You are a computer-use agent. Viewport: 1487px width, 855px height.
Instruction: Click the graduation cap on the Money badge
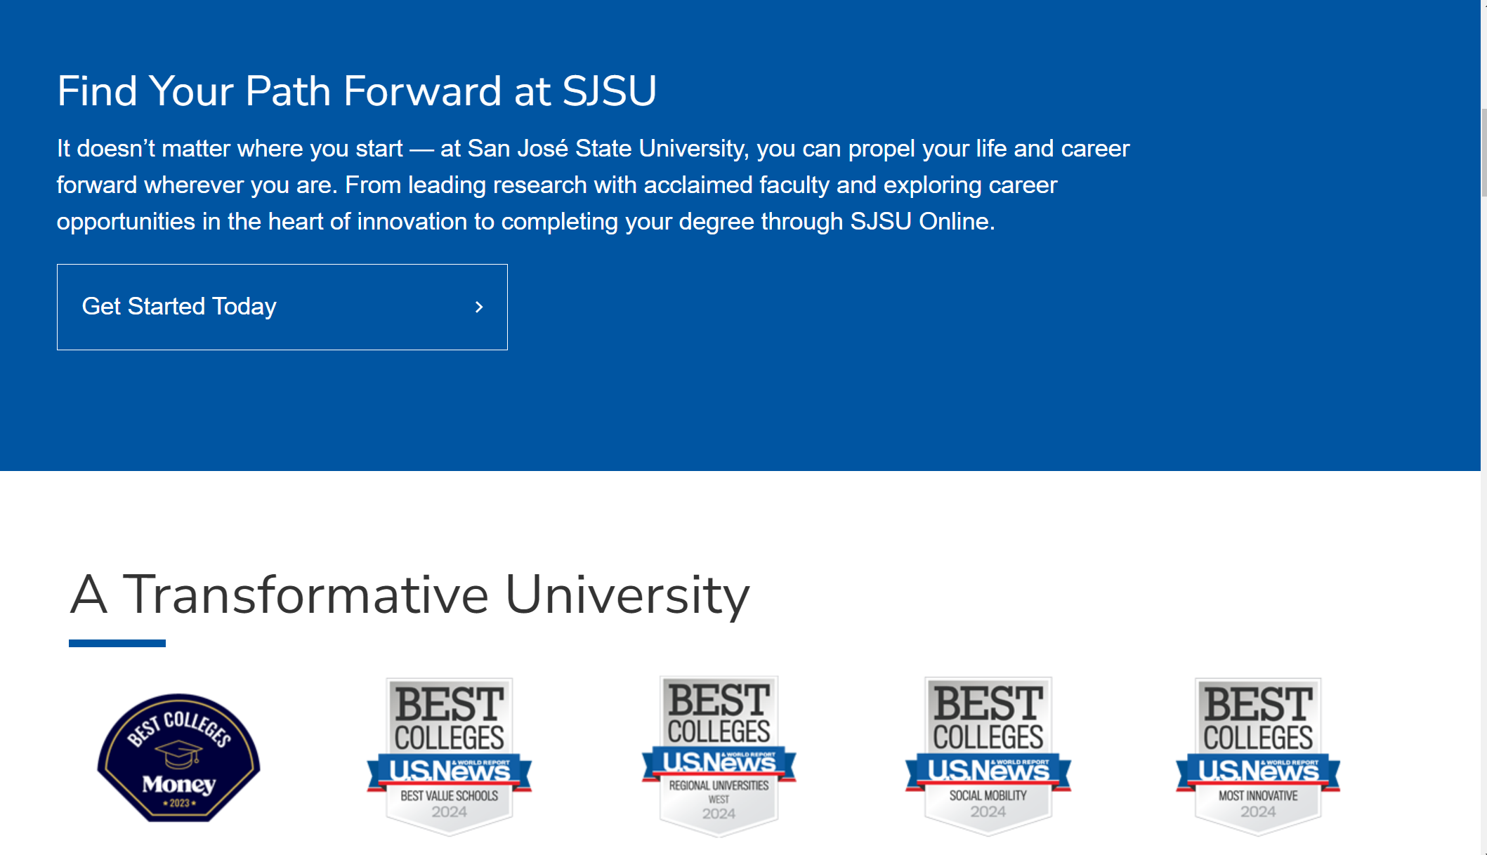tap(178, 755)
